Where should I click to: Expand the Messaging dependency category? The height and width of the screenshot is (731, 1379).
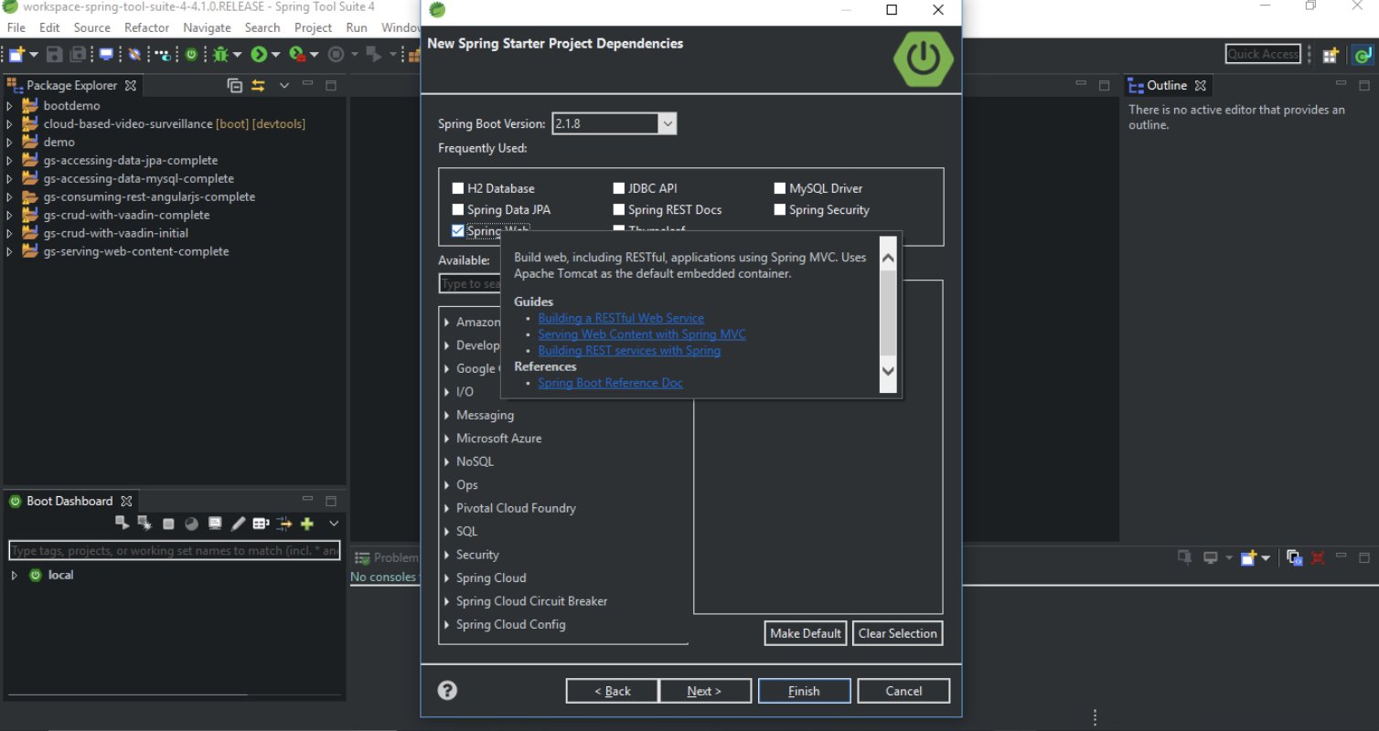pyautogui.click(x=447, y=415)
